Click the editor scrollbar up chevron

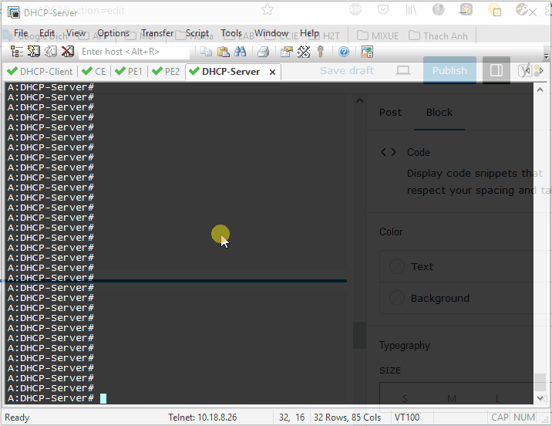[x=359, y=101]
